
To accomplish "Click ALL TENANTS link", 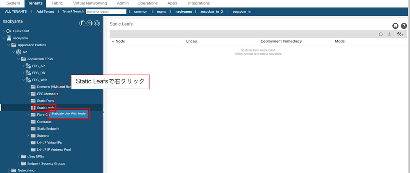I will [x=16, y=12].
